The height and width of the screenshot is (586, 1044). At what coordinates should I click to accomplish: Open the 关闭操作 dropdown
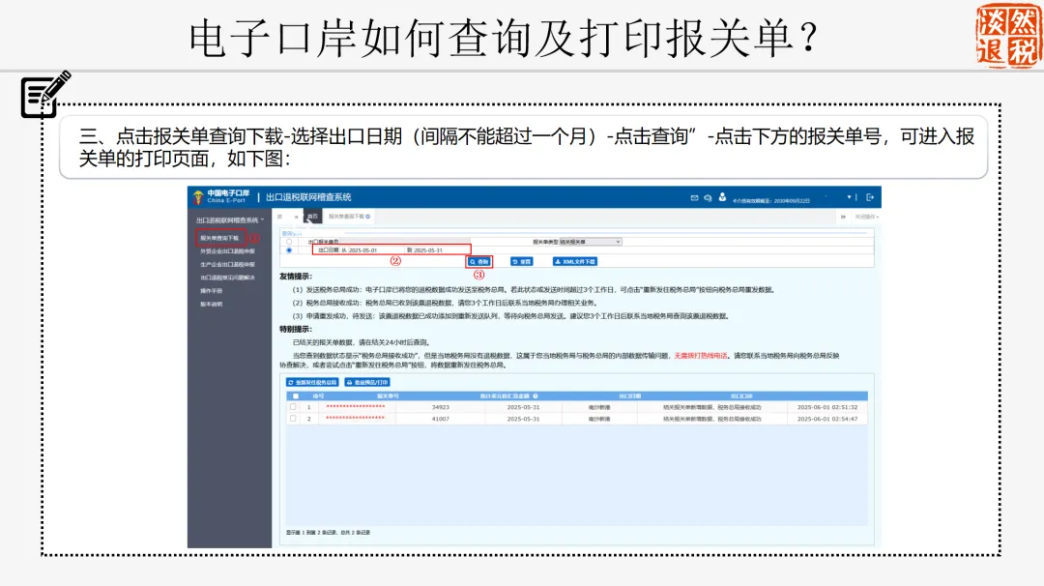tap(867, 217)
